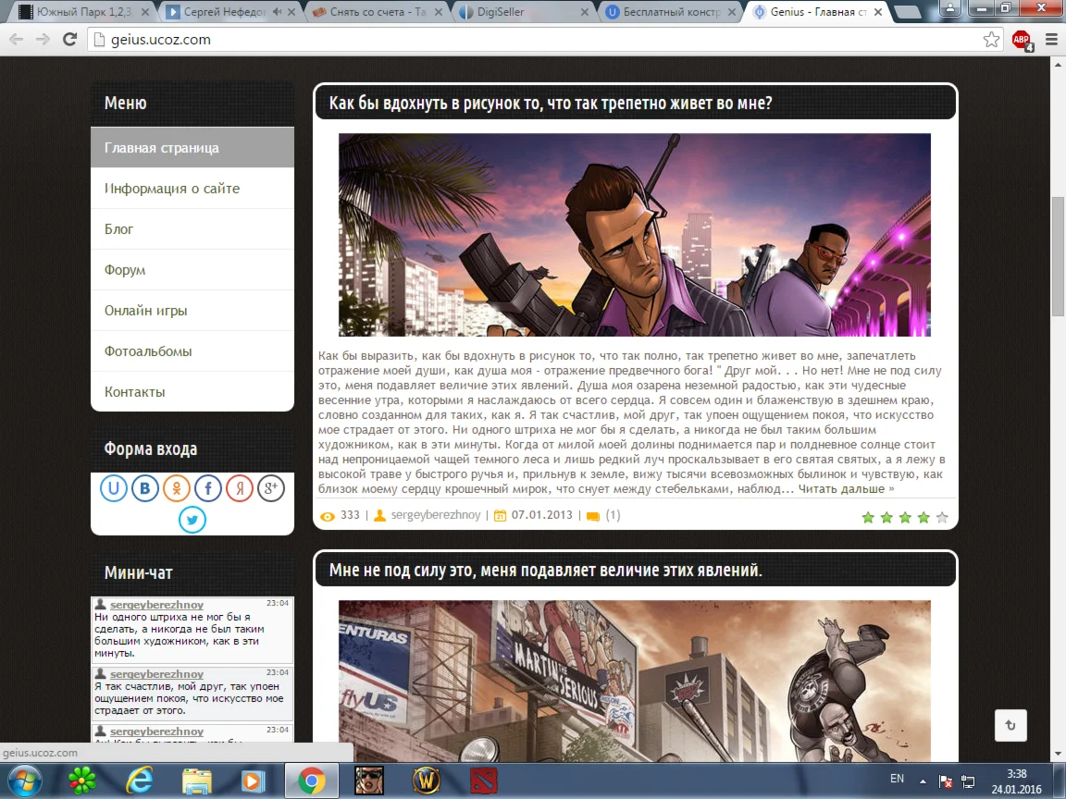Click the browser forward arrow

point(43,40)
